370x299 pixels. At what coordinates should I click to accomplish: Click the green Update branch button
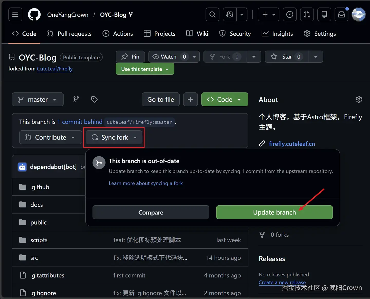tap(274, 212)
